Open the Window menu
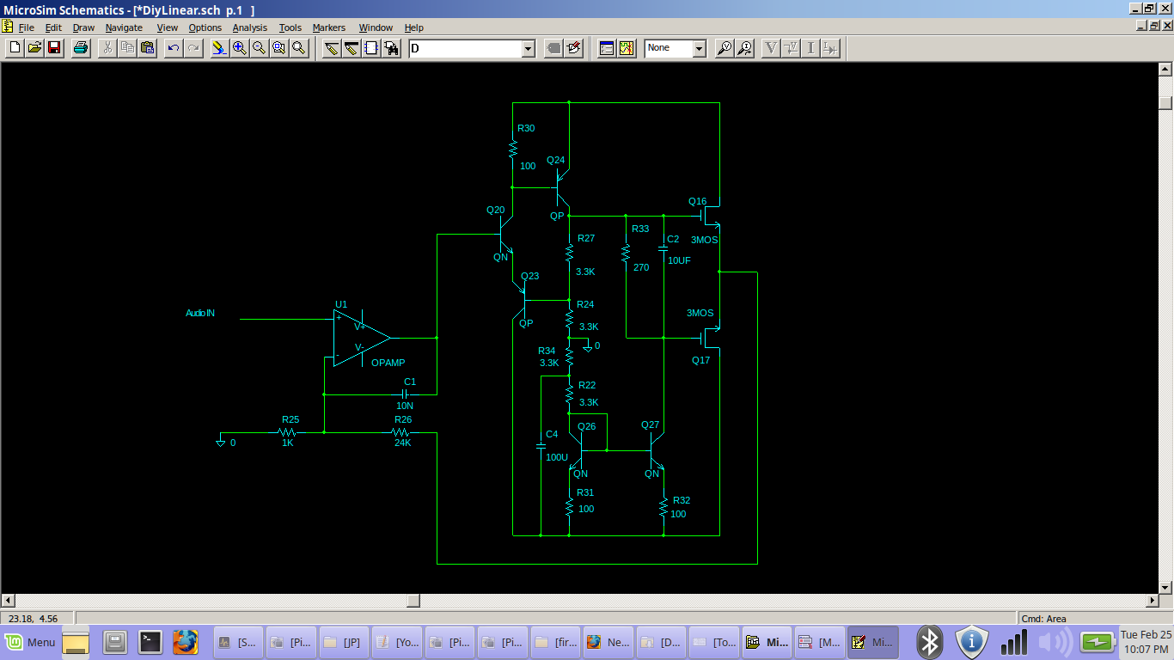1174x660 pixels. [376, 27]
